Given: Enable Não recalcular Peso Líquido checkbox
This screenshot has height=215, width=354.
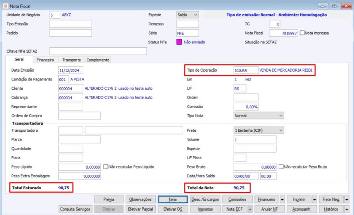Looking at the screenshot, I should coord(106,167).
